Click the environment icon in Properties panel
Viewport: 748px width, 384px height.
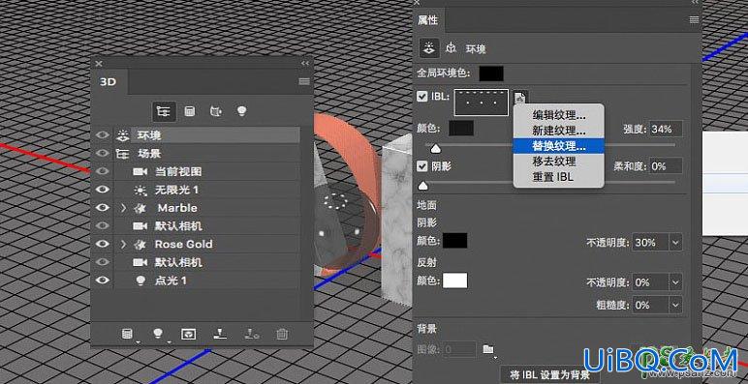[429, 47]
